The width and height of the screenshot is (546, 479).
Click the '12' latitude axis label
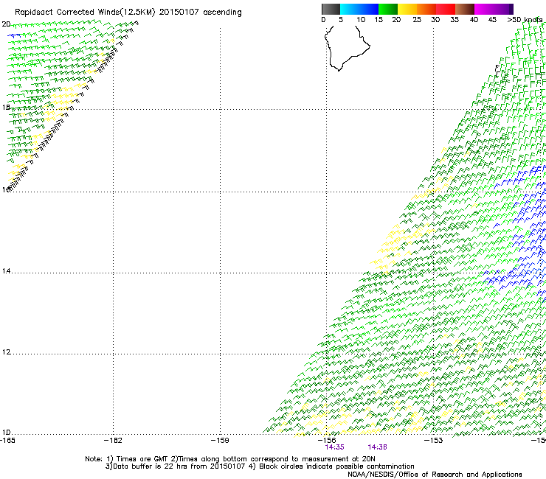click(6, 352)
